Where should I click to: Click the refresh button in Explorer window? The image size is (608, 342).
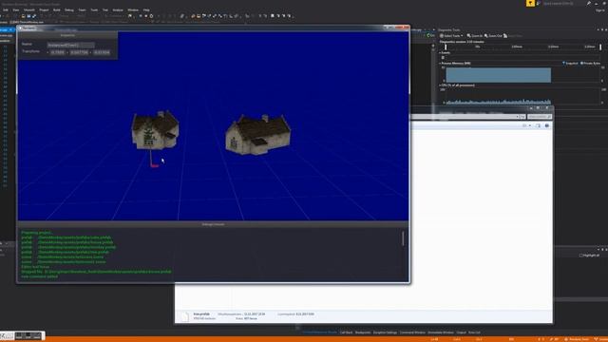point(522,117)
